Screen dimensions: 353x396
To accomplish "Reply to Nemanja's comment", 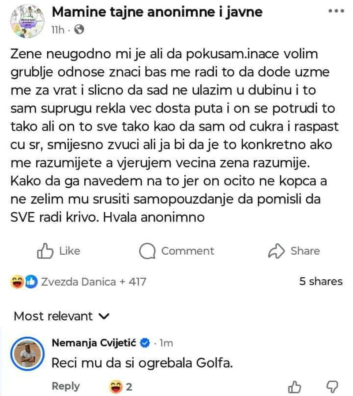I will tap(66, 386).
